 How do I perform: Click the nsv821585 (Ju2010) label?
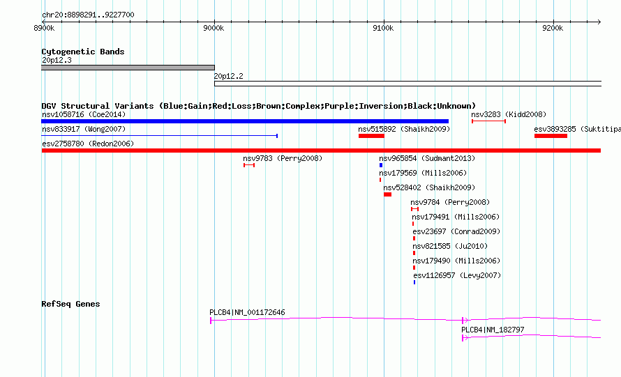click(450, 246)
